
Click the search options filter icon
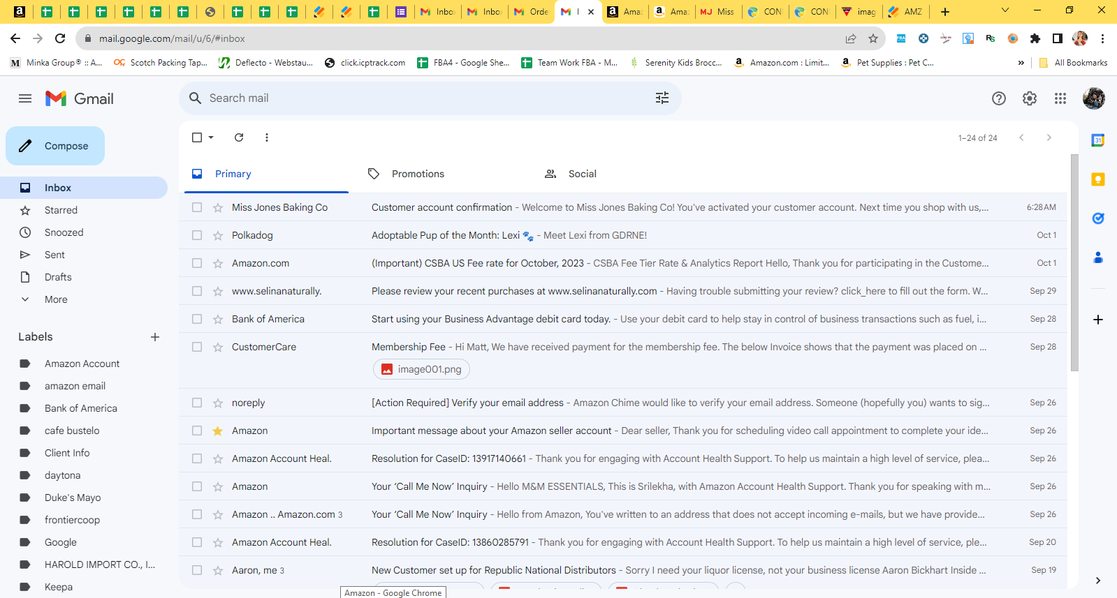(662, 98)
